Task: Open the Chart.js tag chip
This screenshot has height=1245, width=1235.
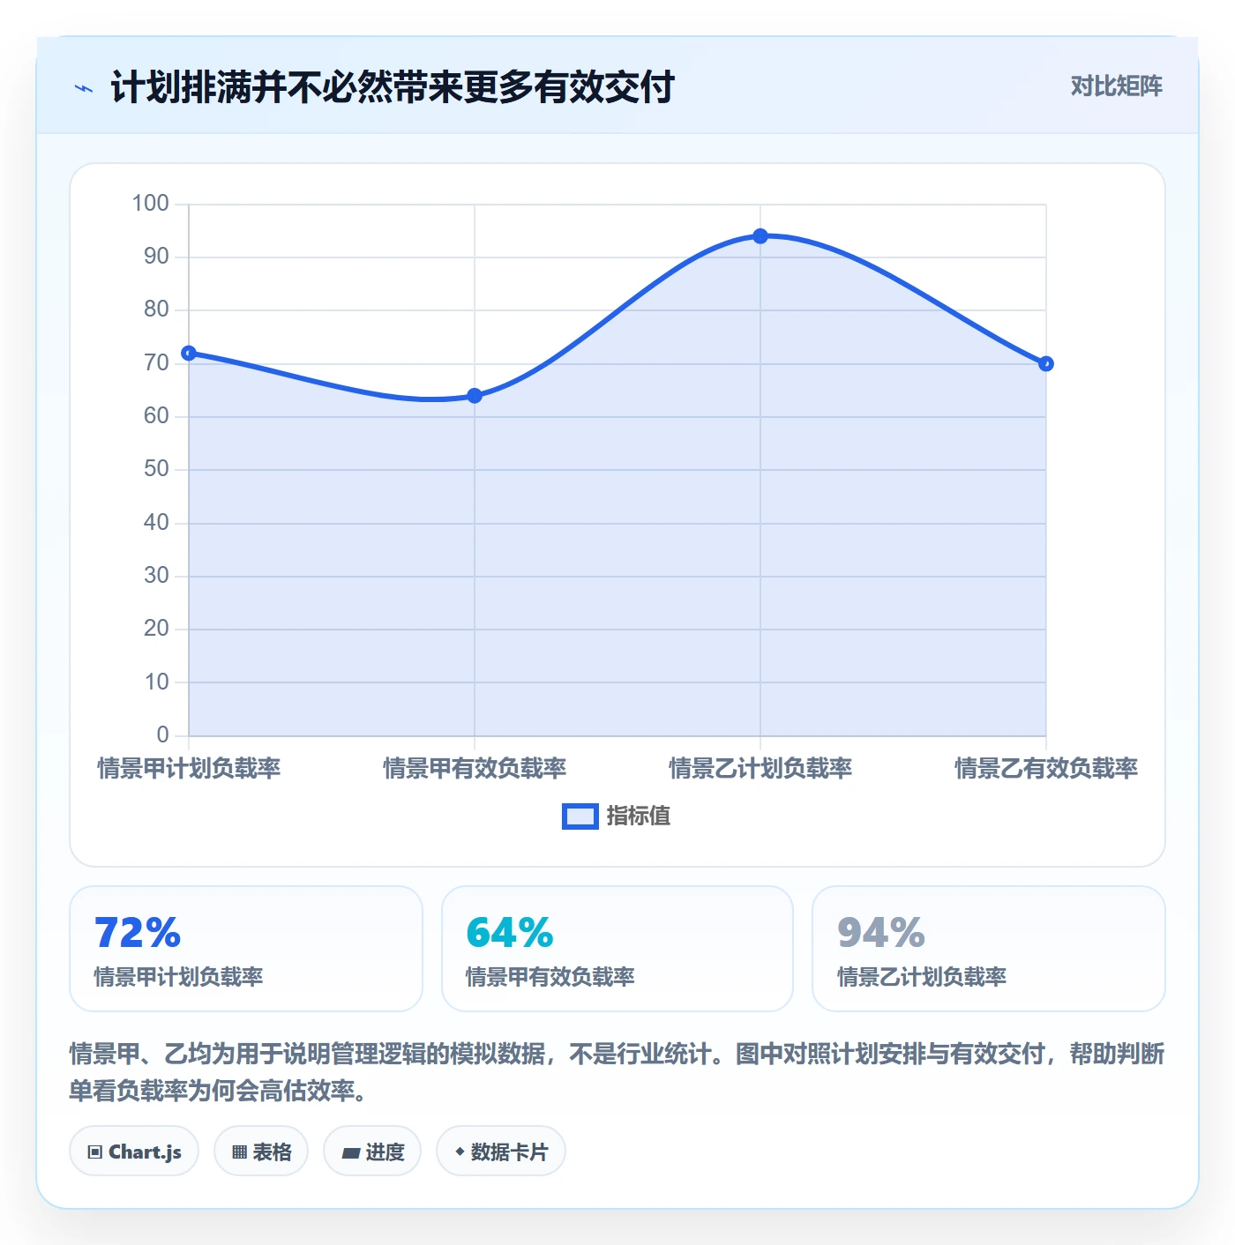Action: coord(134,1151)
